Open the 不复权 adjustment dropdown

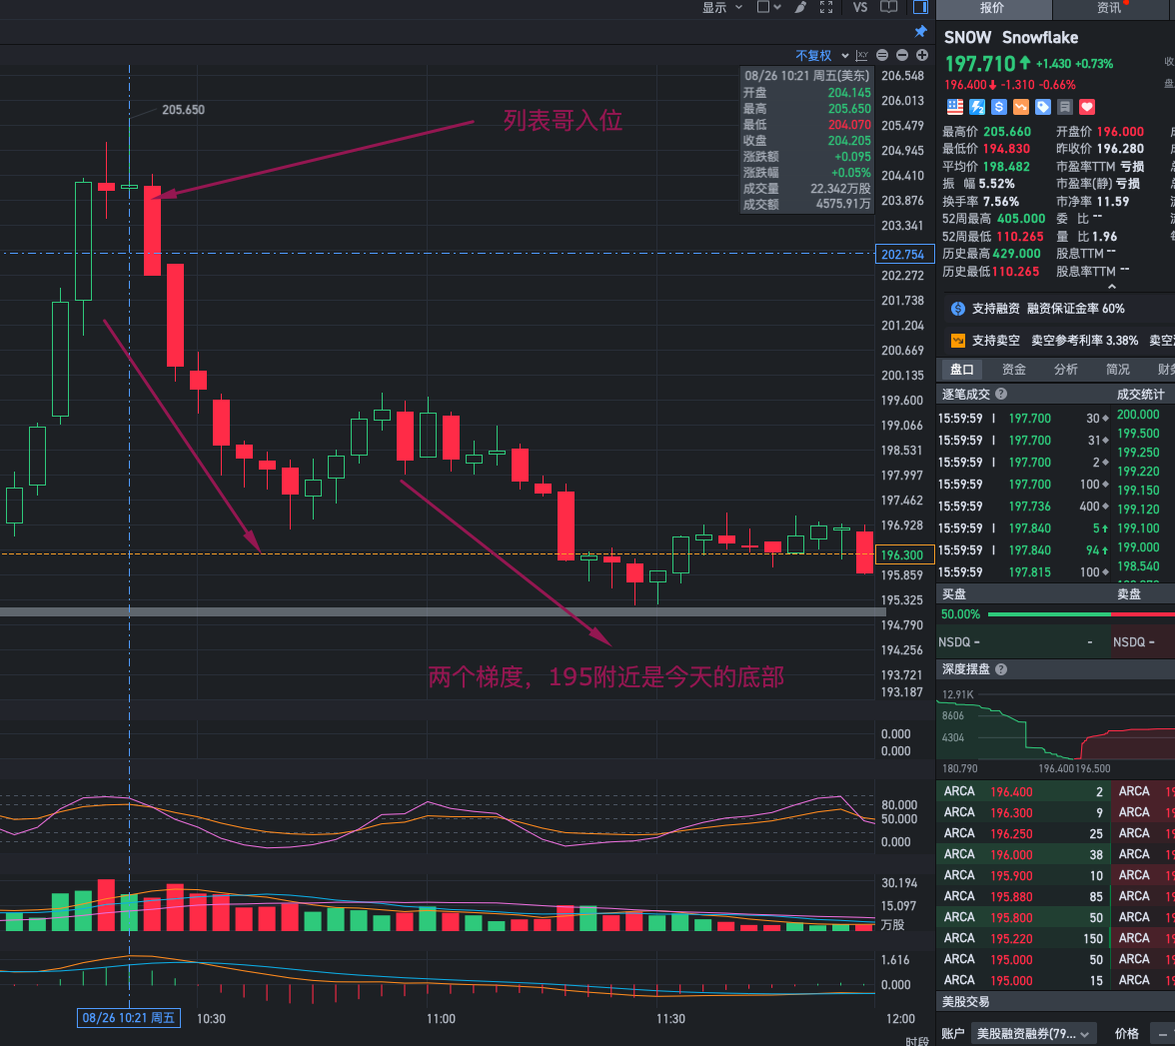point(822,56)
